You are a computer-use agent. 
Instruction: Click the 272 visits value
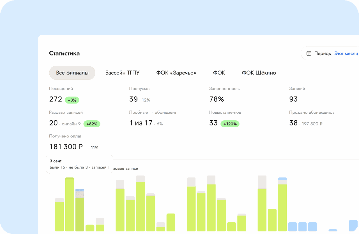click(56, 99)
